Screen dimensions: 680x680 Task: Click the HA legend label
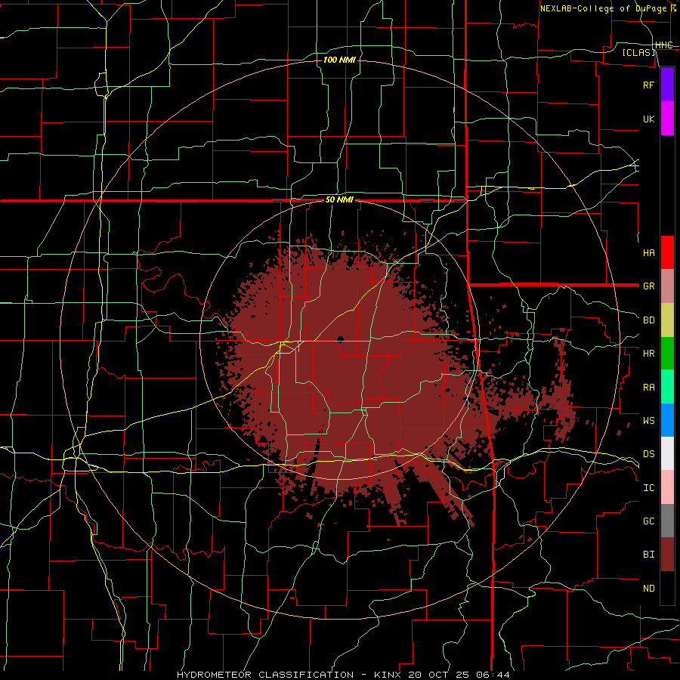coord(648,253)
